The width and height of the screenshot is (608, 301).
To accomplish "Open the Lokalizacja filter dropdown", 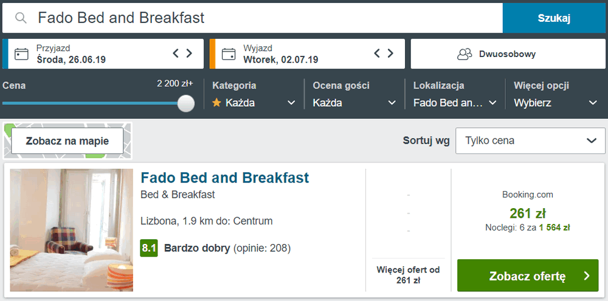I will point(455,103).
